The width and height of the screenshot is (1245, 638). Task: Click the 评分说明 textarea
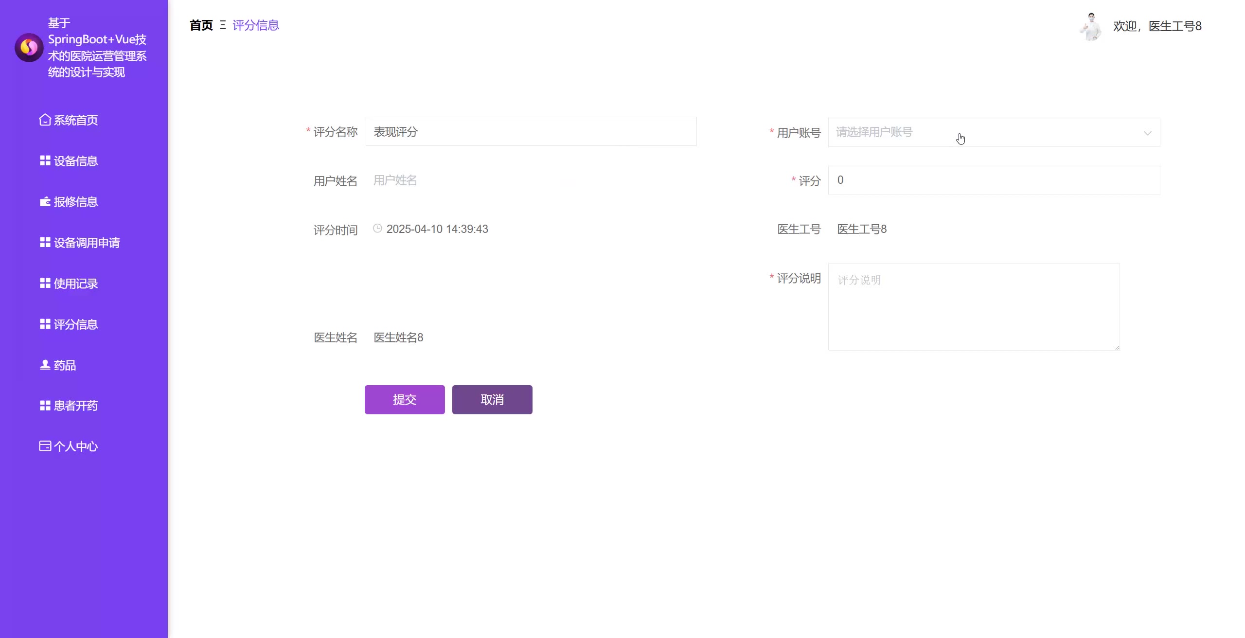974,306
